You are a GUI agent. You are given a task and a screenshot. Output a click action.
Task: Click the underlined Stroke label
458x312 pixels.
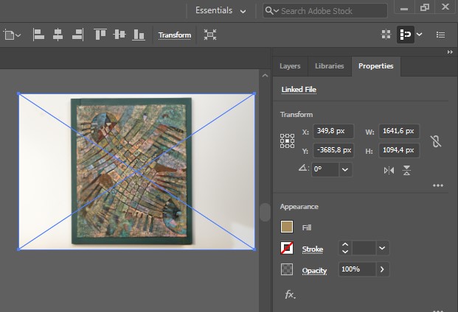tap(313, 249)
